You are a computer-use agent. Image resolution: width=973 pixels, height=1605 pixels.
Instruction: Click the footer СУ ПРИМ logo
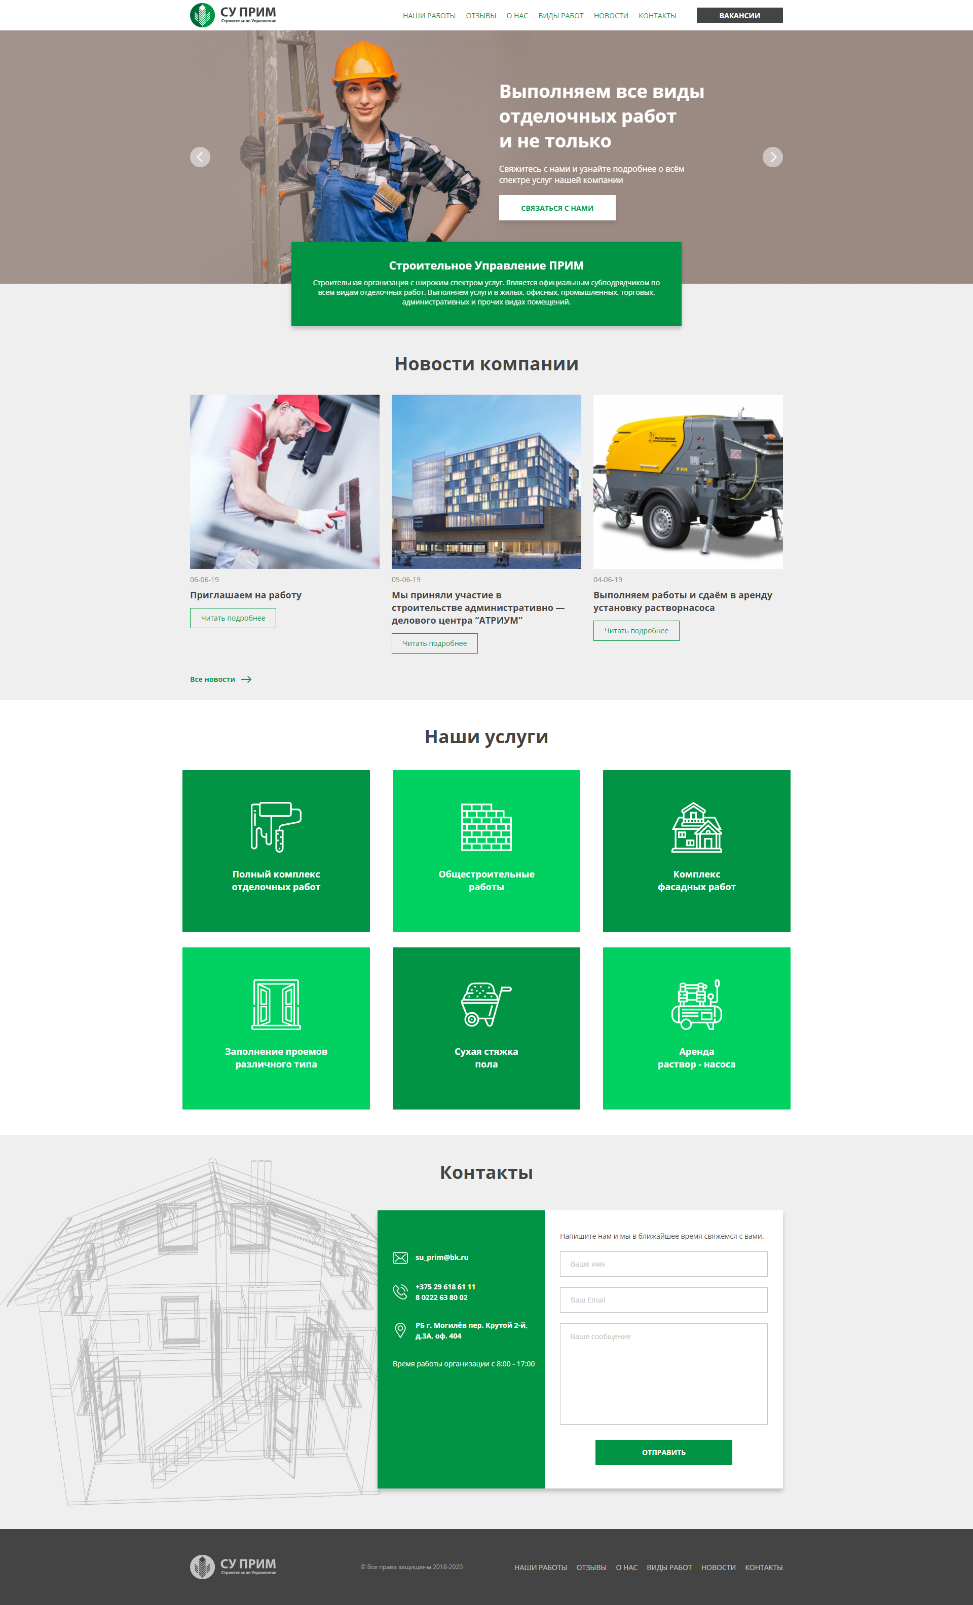[x=233, y=1566]
